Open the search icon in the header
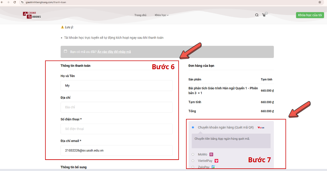Screen dimensions: 327x171 [x=257, y=15]
